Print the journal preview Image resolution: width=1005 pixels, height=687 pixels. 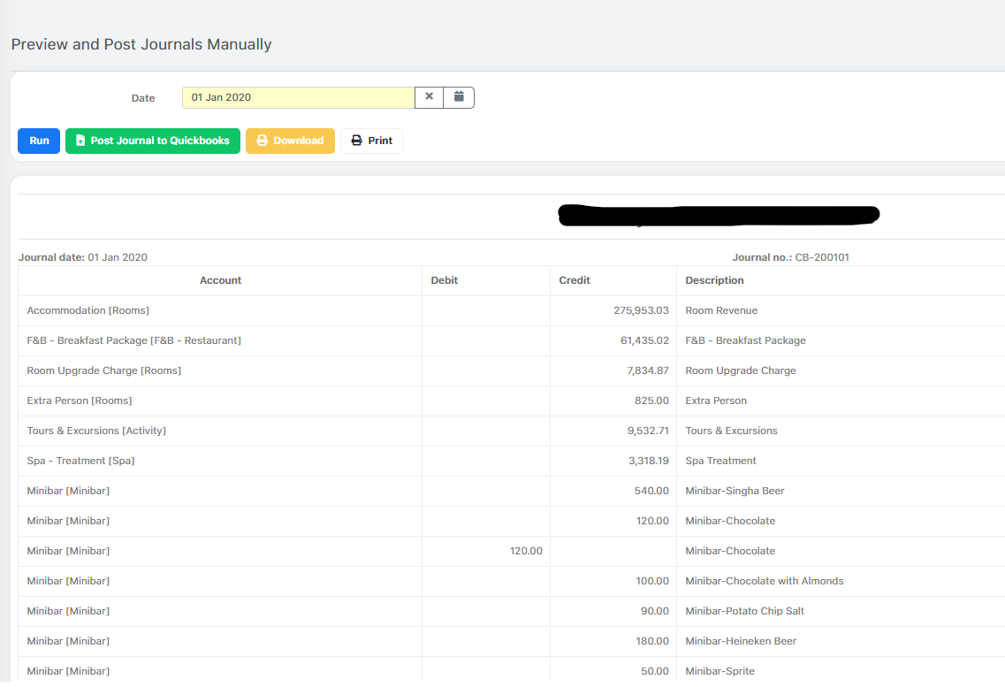(371, 141)
